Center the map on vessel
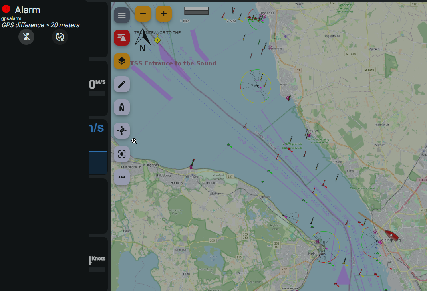The image size is (427, 291). pyautogui.click(x=122, y=154)
